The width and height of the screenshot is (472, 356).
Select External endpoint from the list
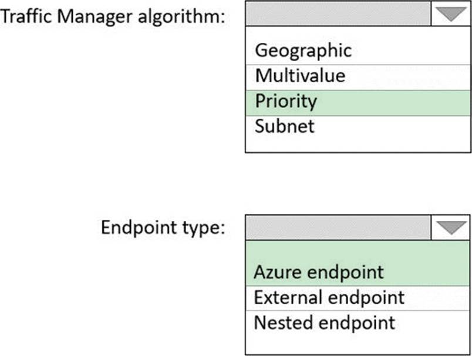pyautogui.click(x=329, y=298)
